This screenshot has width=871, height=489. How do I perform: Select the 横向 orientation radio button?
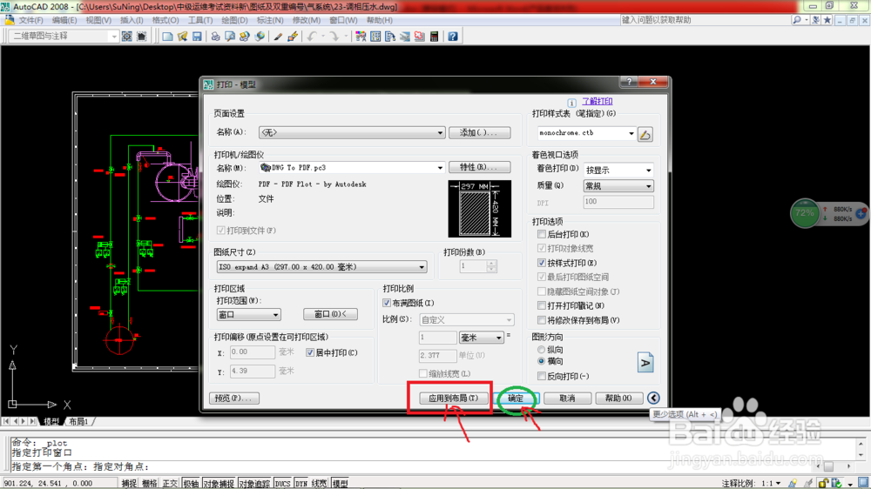pos(541,361)
